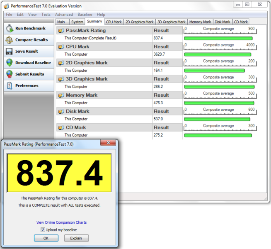Click the Preferences checklist icon
Screen dimensions: 271x249
point(10,85)
